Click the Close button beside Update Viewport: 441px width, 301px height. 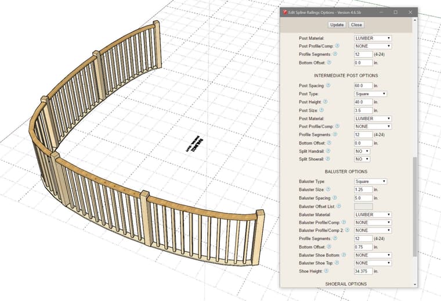[356, 25]
